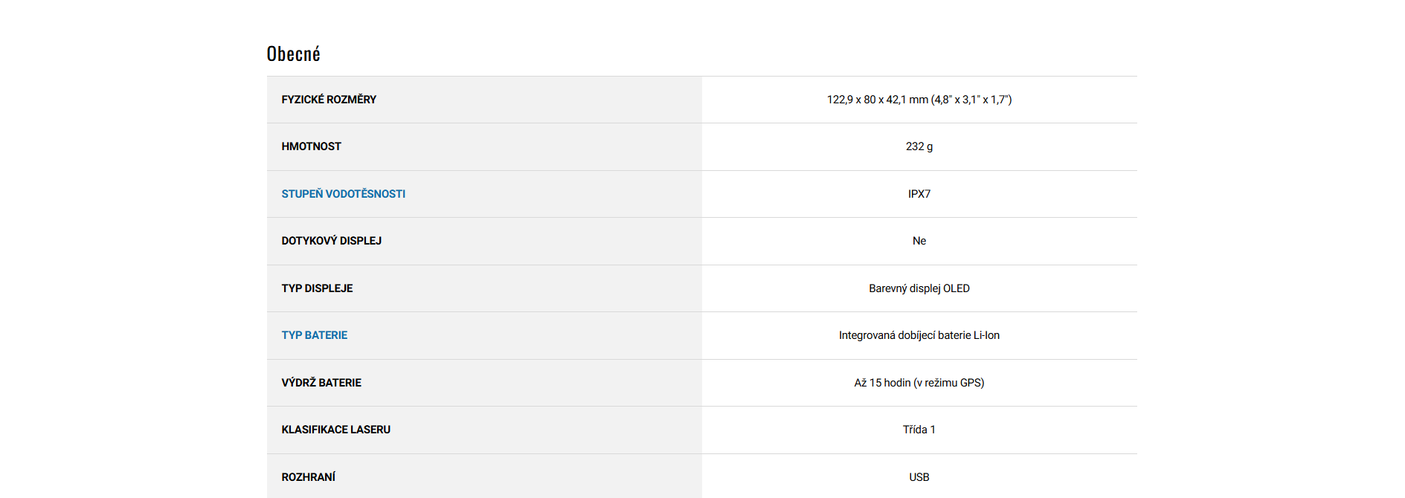Select the Klasifikace laseru row label
Screen dimensions: 1405x498
(335, 430)
